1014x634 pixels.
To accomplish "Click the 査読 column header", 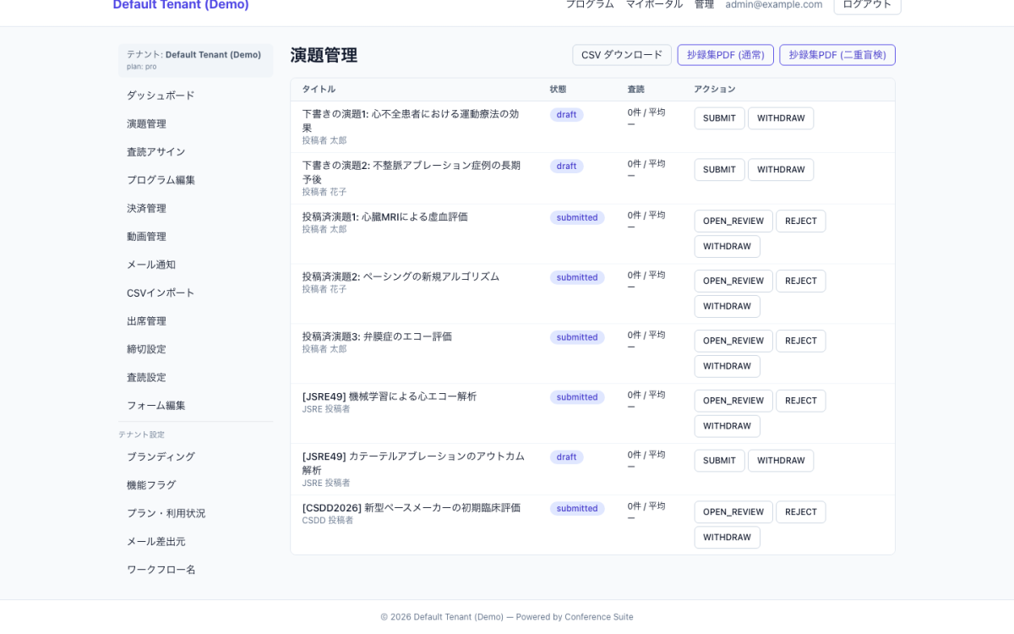I will tap(635, 90).
